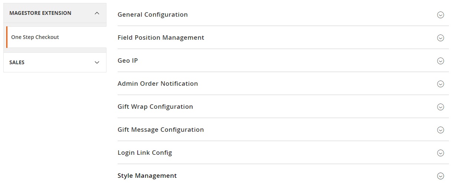
Task: Open Admin Order Notification section heading
Action: click(x=158, y=84)
